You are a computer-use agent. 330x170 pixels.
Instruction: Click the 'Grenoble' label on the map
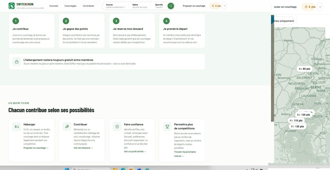(x=290, y=131)
